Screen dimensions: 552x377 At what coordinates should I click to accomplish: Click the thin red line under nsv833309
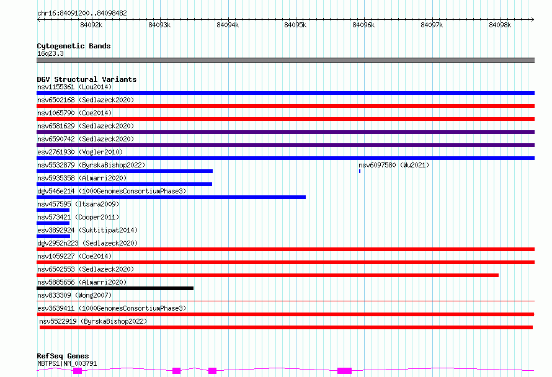(285, 301)
